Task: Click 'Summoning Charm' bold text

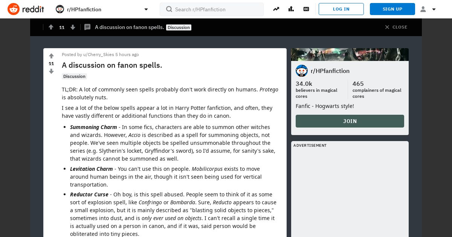Action: (x=93, y=127)
